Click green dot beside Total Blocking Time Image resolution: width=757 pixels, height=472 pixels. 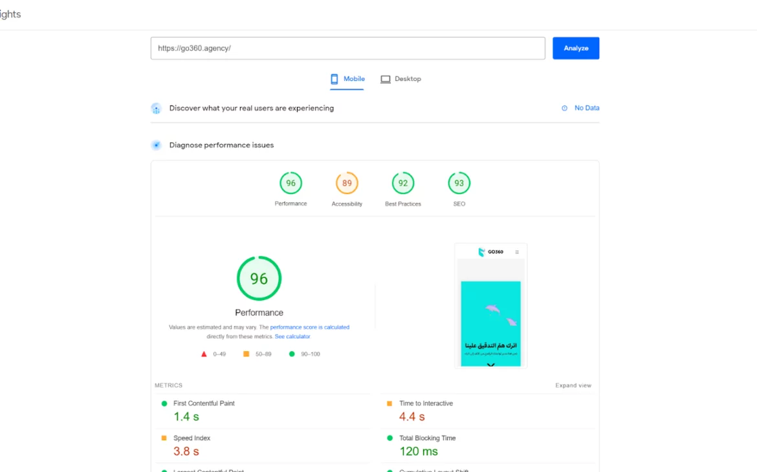tap(389, 438)
